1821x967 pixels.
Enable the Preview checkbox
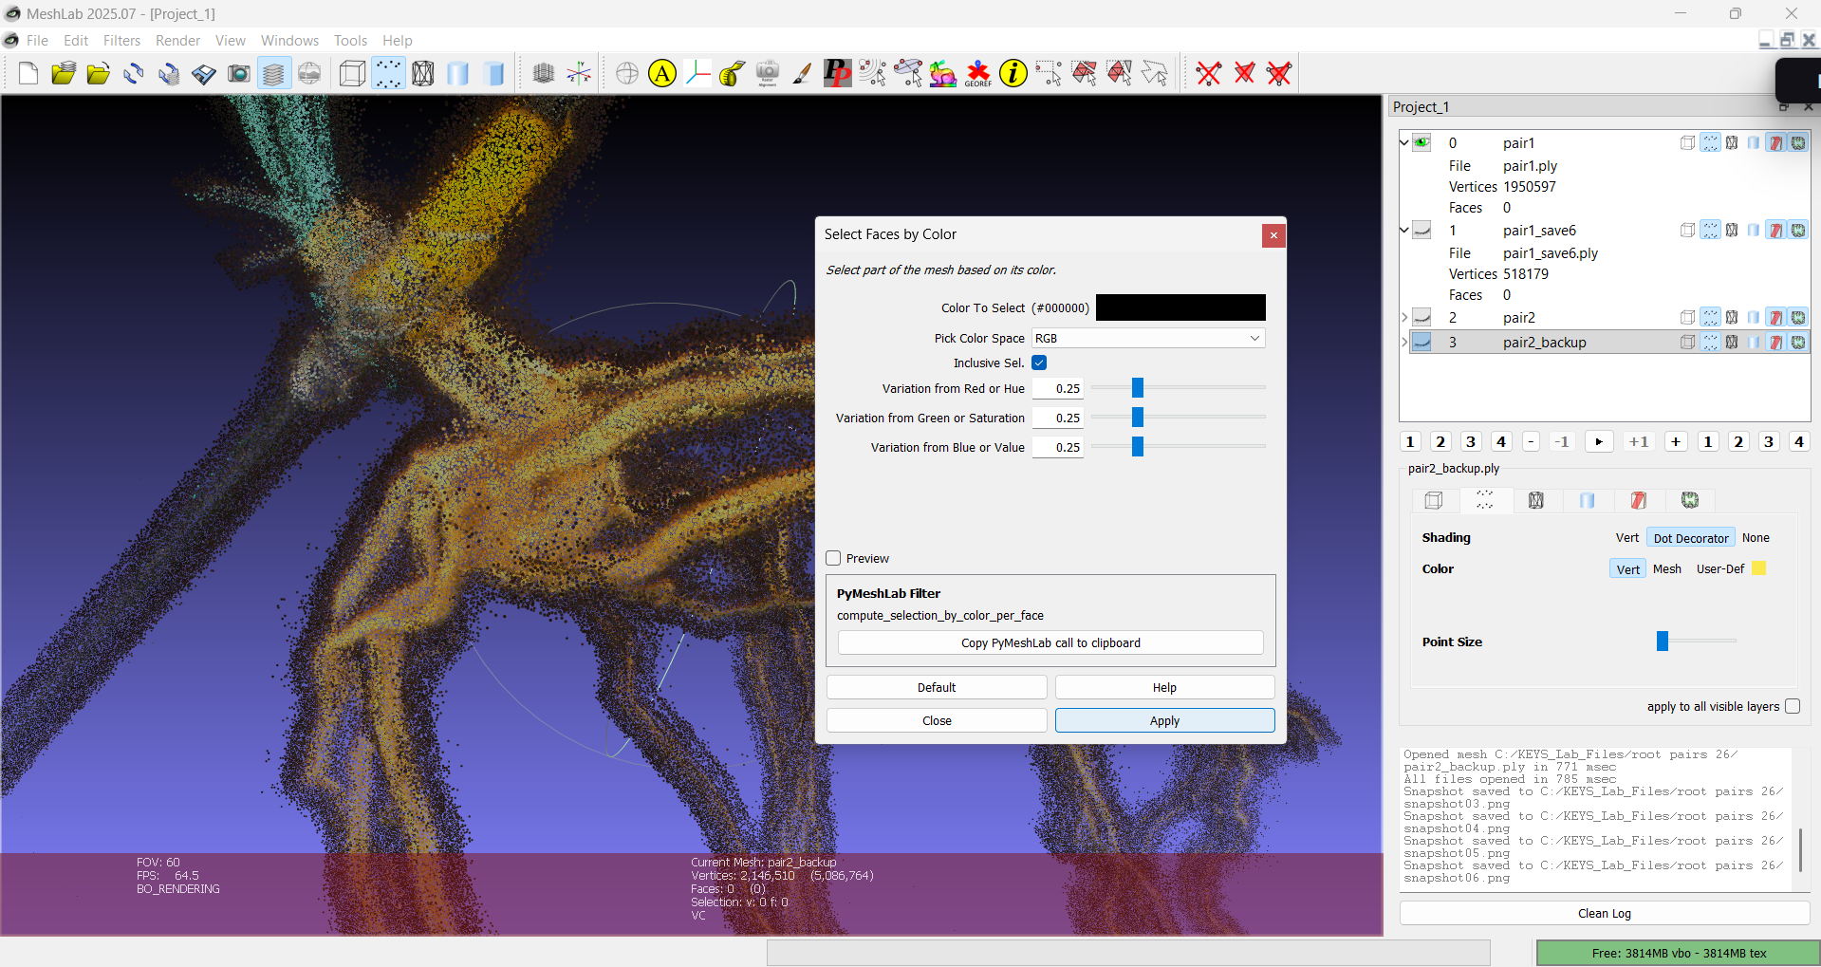833,558
